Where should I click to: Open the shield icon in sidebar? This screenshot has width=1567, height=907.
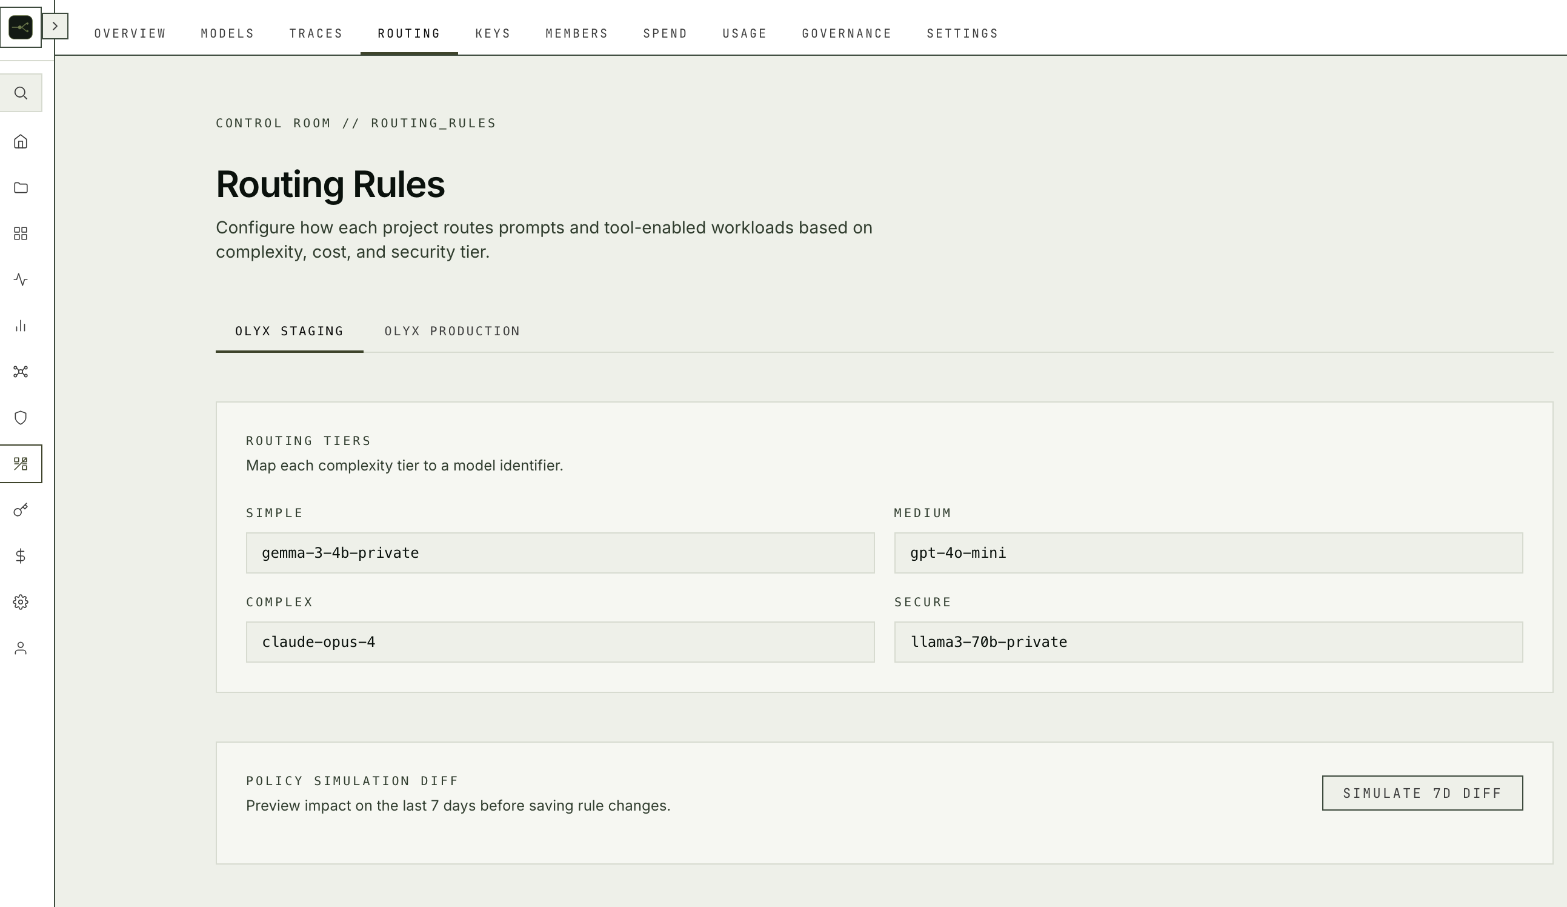(21, 418)
